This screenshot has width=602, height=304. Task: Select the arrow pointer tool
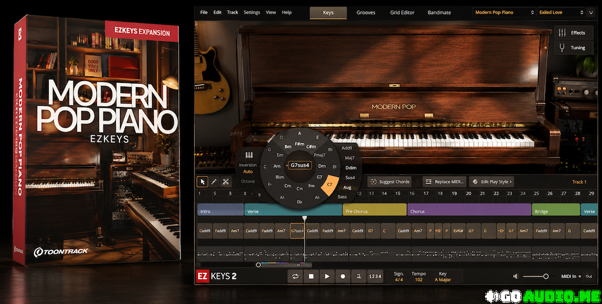(202, 182)
